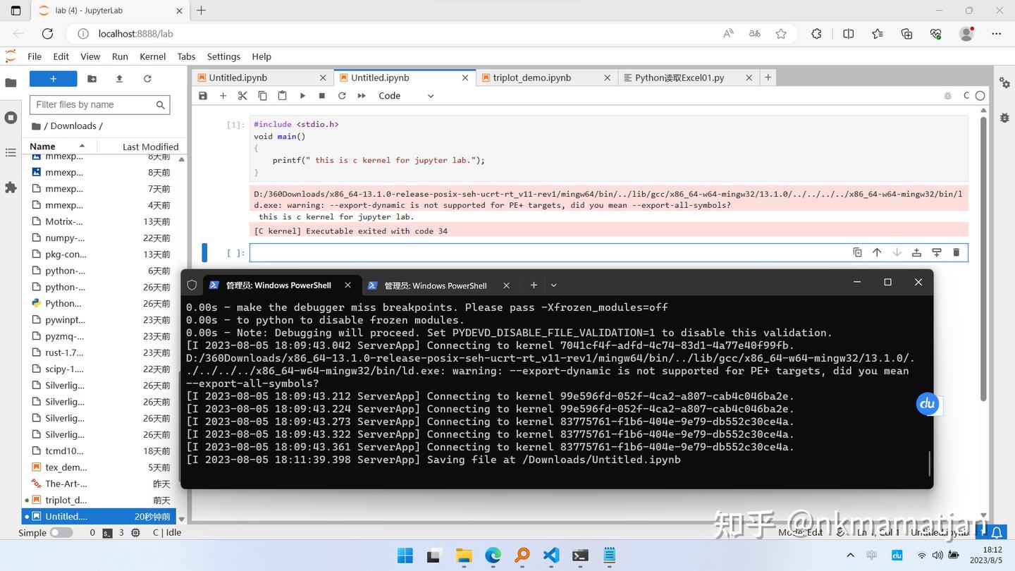Open the PowerShell new-tab dropdown chevron
Screen dimensions: 1015x571
pos(553,285)
